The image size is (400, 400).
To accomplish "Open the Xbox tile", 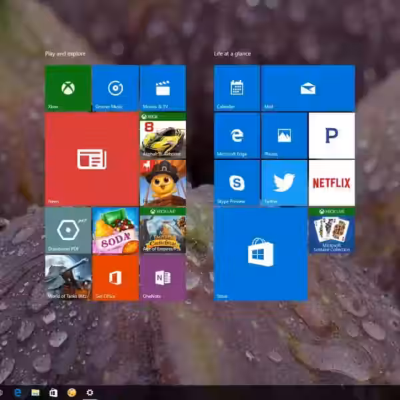I will [x=67, y=88].
